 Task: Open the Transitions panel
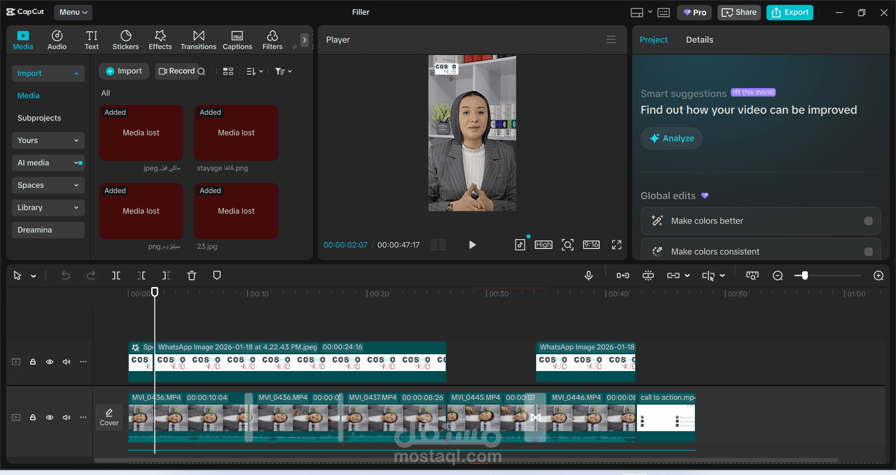(198, 40)
